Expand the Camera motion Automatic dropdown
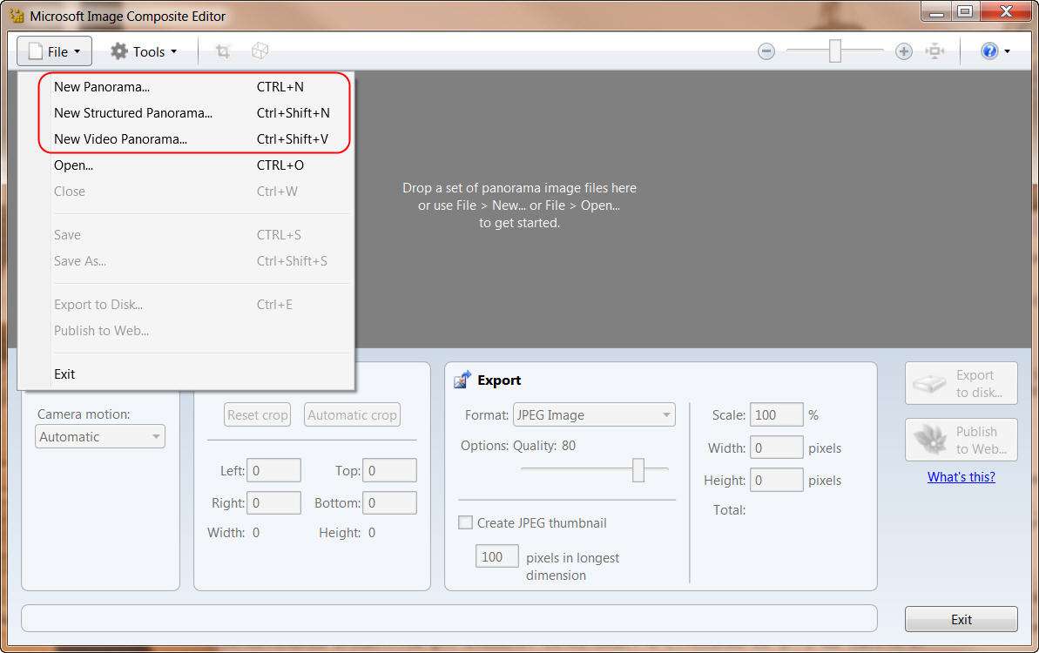The width and height of the screenshot is (1039, 653). 100,437
